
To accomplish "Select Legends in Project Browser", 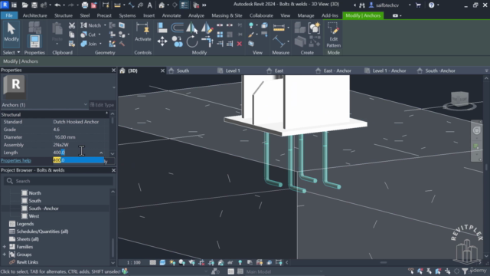I will 25,224.
